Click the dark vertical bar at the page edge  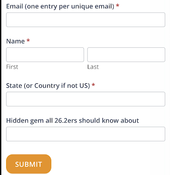1,87
